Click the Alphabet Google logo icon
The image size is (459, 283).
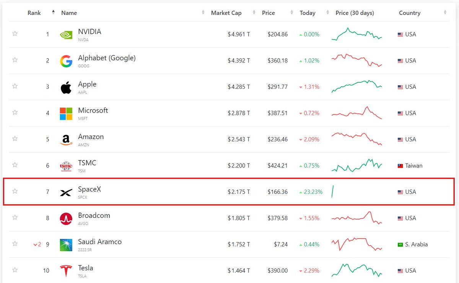pos(66,61)
